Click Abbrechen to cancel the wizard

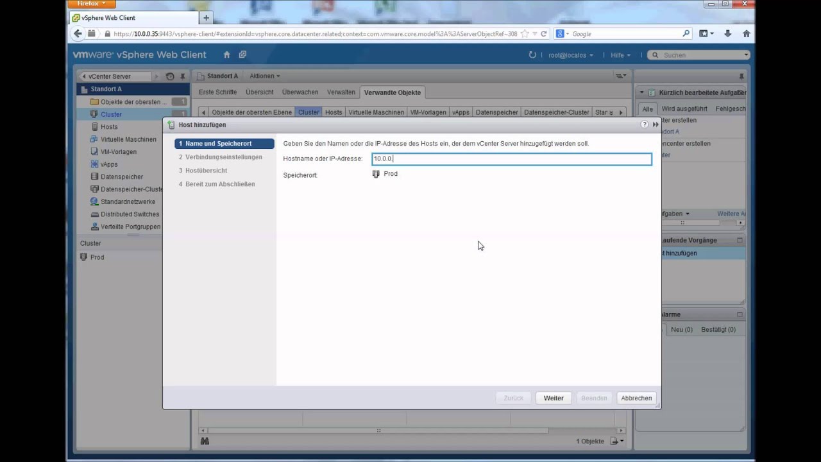[x=636, y=398]
